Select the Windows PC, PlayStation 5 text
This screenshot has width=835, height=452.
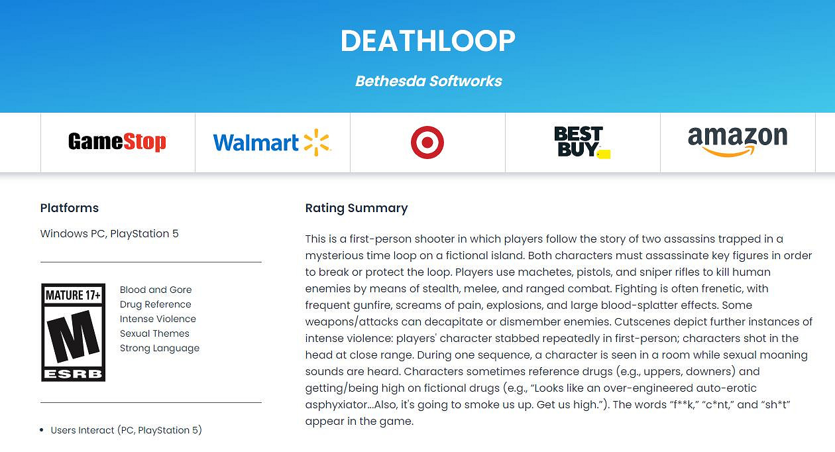(109, 233)
